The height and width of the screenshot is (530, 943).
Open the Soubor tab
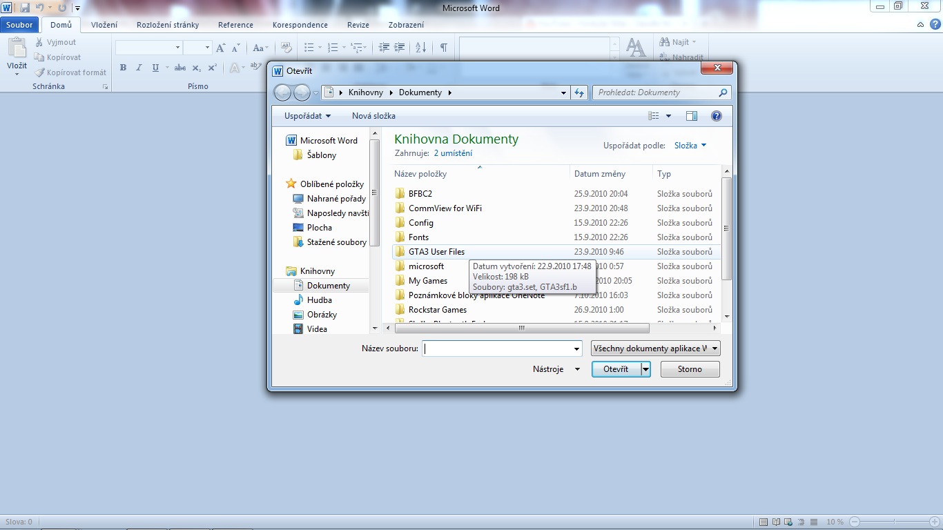(20, 25)
